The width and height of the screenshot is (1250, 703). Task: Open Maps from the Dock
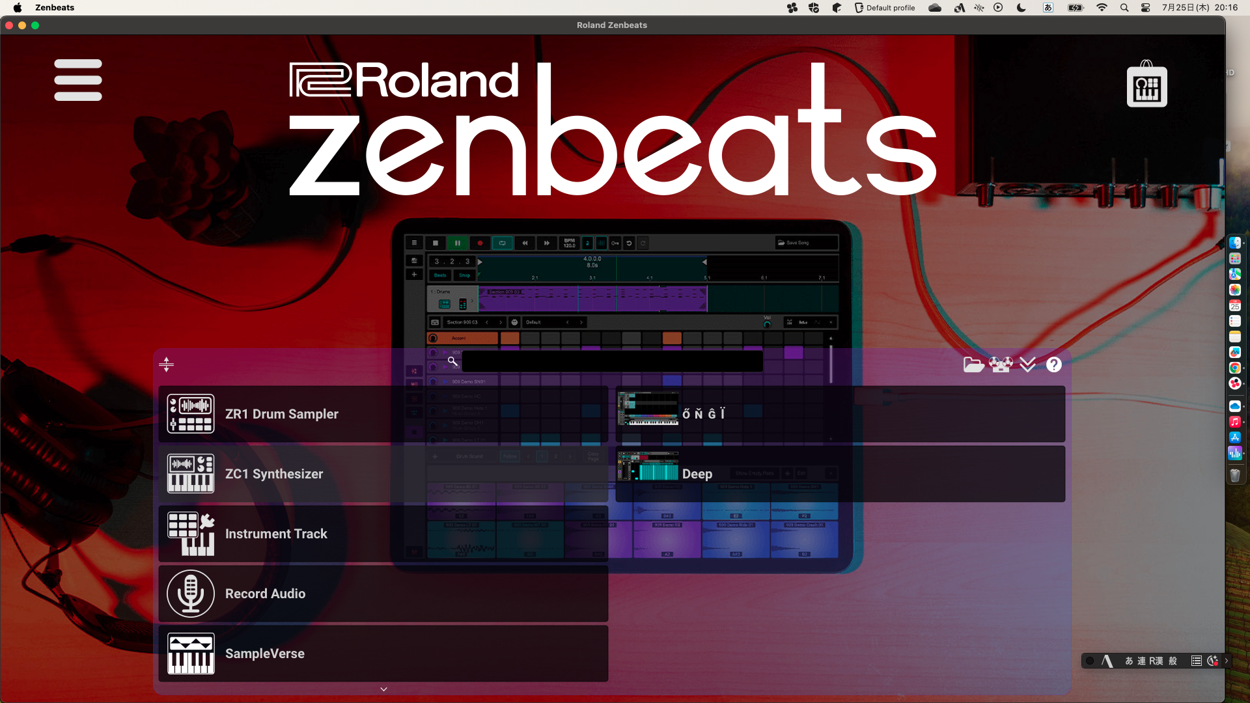[1234, 274]
